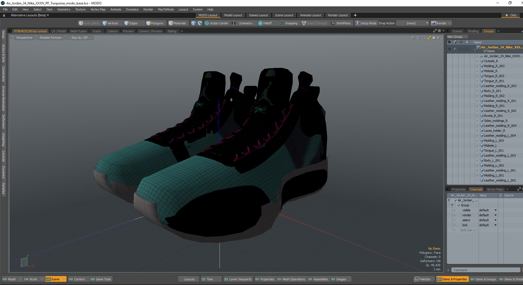Click the viewport pan (move) icon

click(413, 38)
